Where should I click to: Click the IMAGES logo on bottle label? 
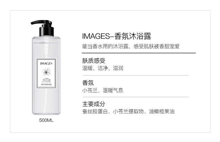(x=46, y=63)
